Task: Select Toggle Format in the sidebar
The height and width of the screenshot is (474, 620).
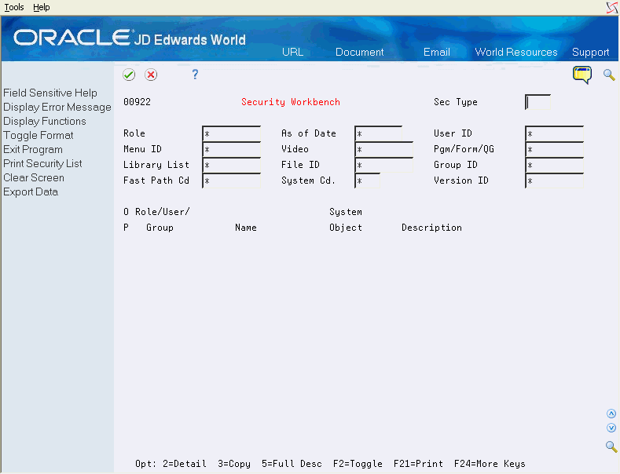Action: click(x=39, y=136)
